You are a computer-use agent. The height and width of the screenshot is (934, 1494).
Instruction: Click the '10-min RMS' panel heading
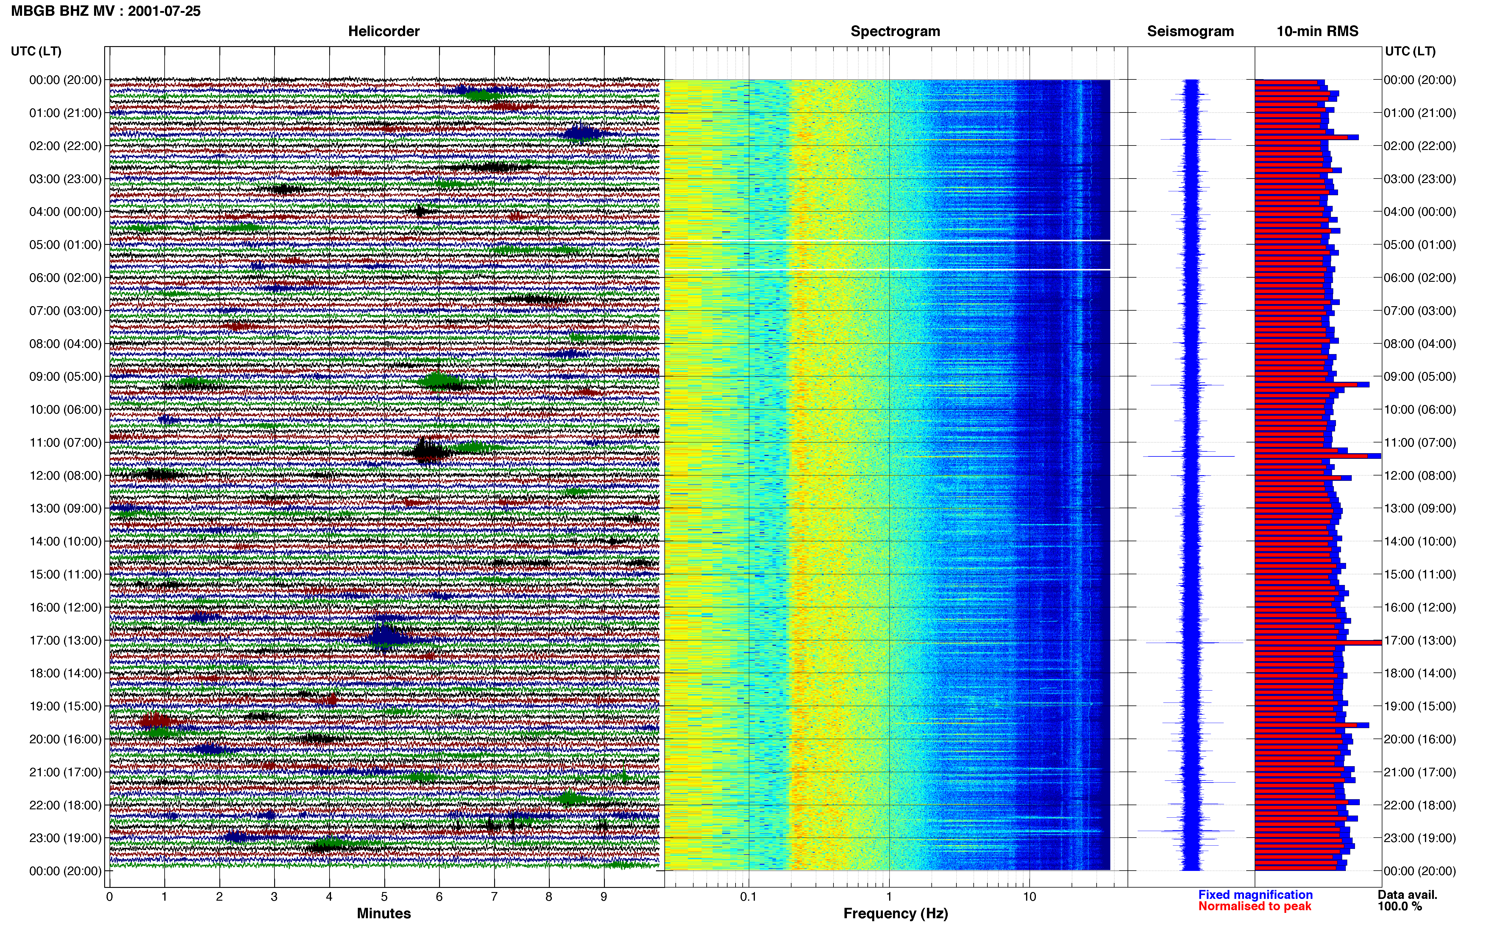tap(1317, 32)
